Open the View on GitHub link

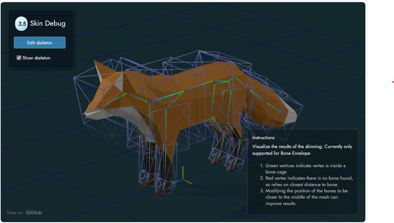(24, 212)
